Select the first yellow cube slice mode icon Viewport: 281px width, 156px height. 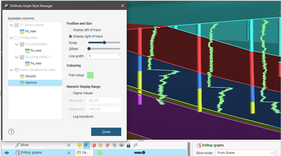coord(80,145)
